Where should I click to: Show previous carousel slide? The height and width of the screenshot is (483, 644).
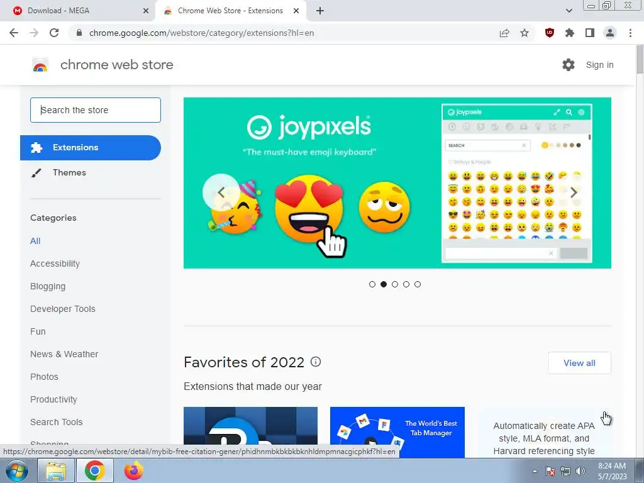click(x=221, y=192)
